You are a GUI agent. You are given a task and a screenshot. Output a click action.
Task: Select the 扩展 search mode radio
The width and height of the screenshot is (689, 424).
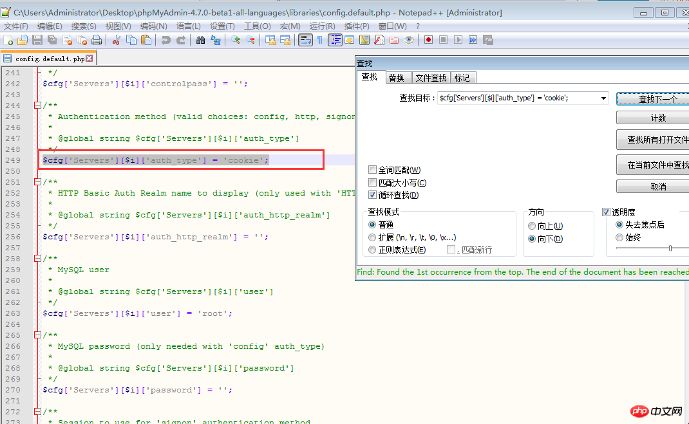(x=372, y=237)
